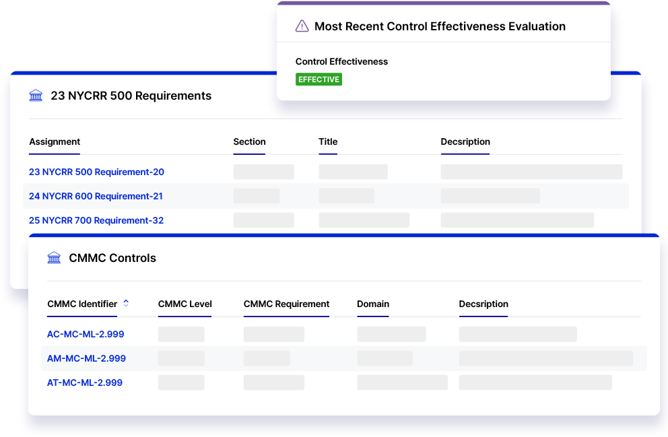Click the Control Effectiveness label
The image size is (668, 437).
[341, 62]
